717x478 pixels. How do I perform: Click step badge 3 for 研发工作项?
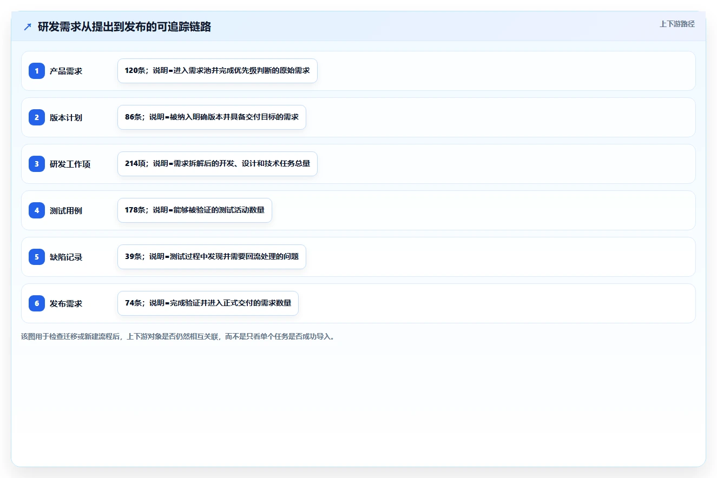pyautogui.click(x=37, y=164)
